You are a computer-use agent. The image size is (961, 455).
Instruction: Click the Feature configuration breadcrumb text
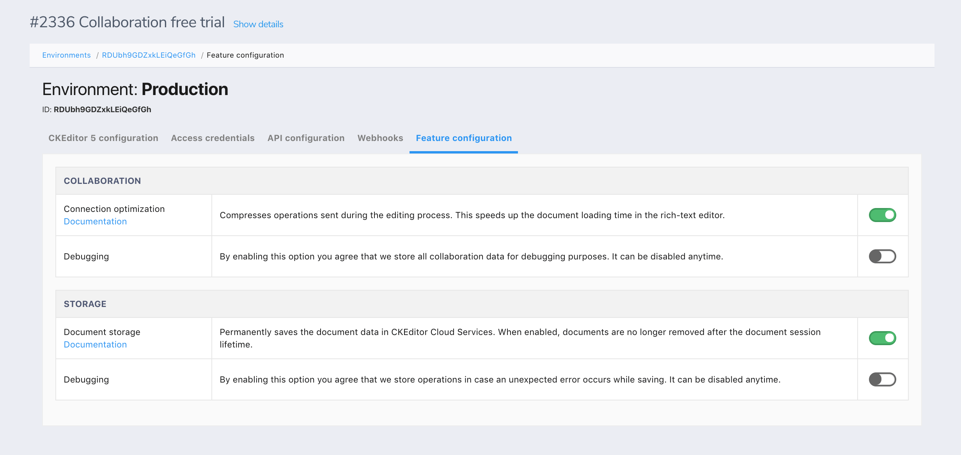coord(245,55)
